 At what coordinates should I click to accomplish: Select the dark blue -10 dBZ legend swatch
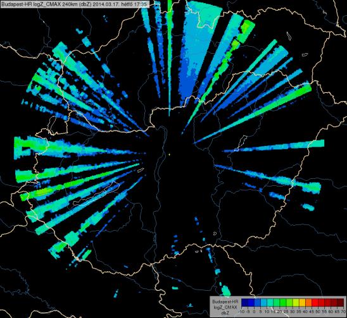(244, 302)
